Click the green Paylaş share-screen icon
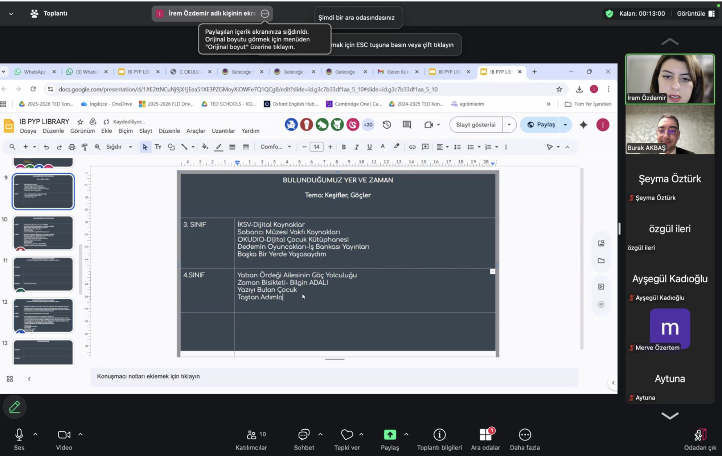722x456 pixels. 390,434
